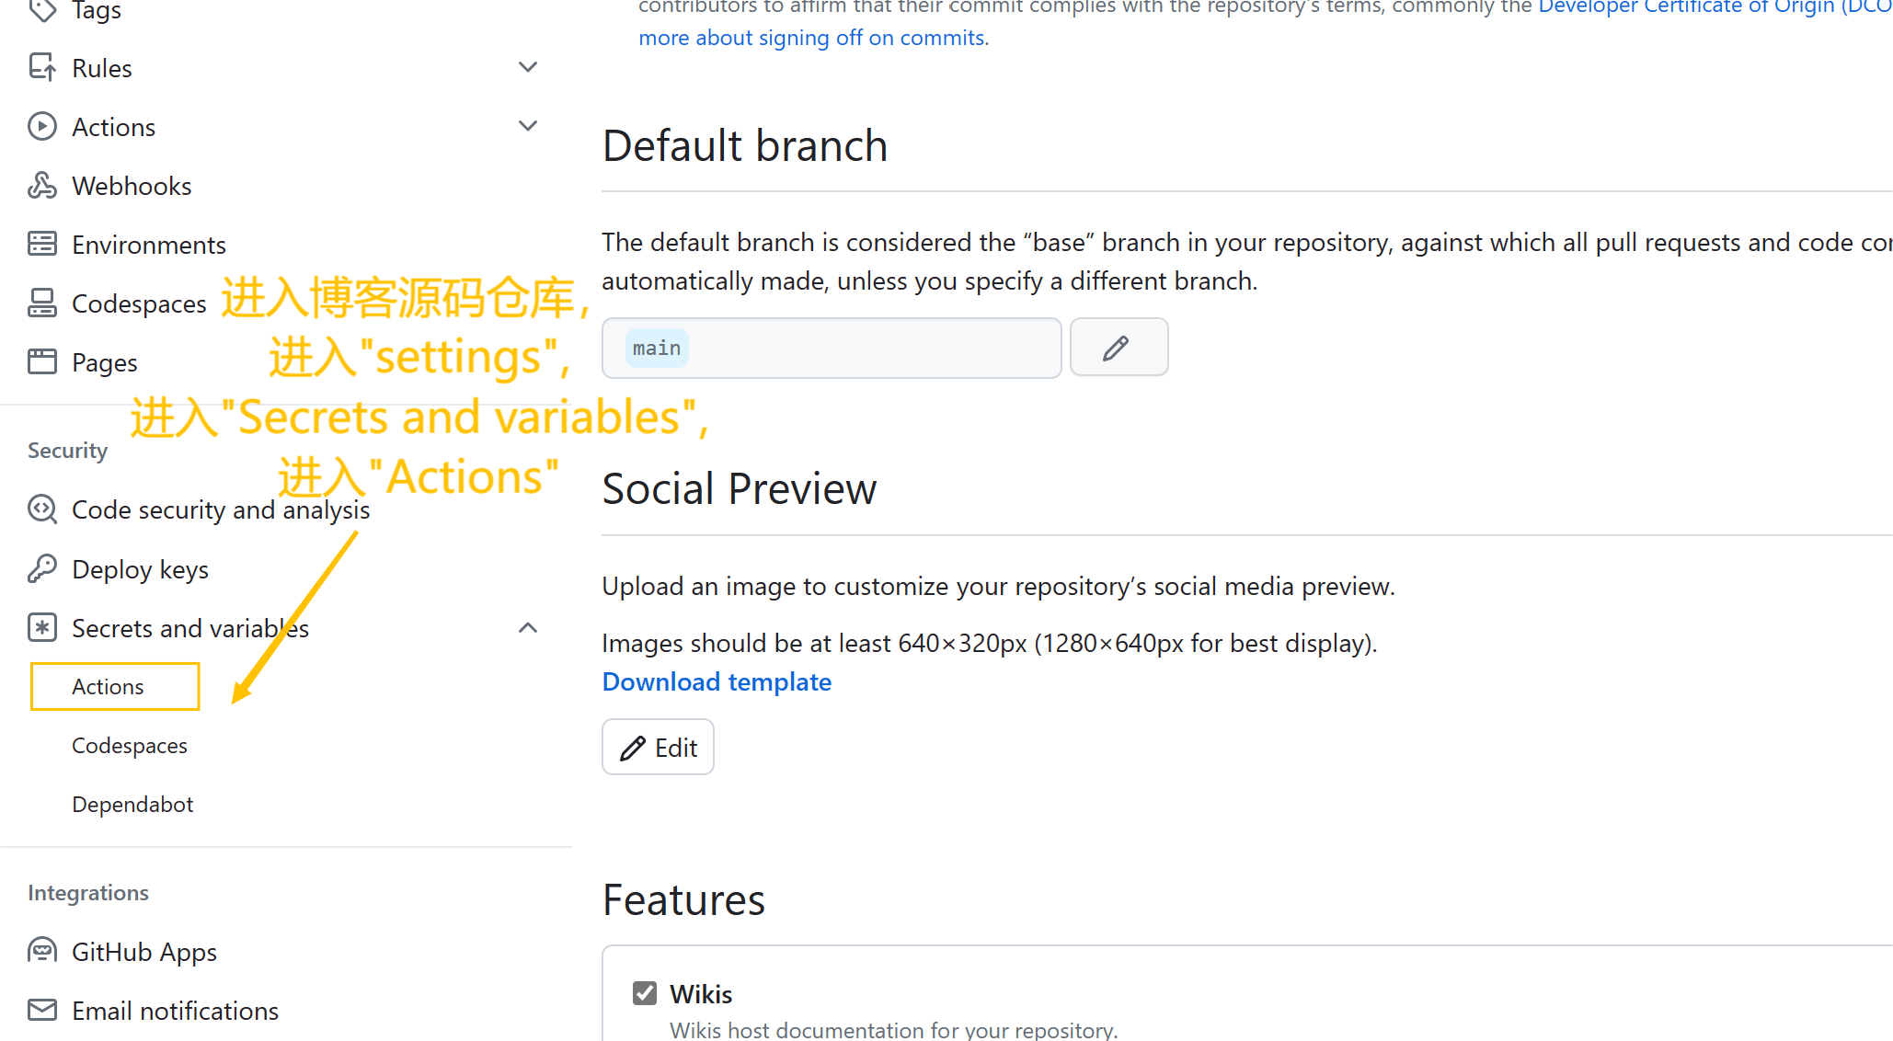This screenshot has height=1041, width=1893.
Task: Click the Edit button for Social Preview
Action: (x=659, y=748)
